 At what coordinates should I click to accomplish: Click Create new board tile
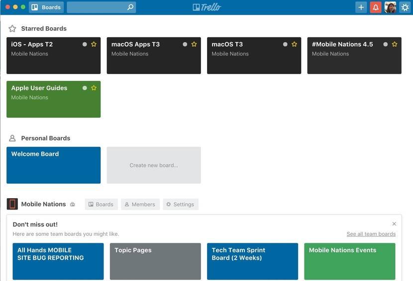154,165
